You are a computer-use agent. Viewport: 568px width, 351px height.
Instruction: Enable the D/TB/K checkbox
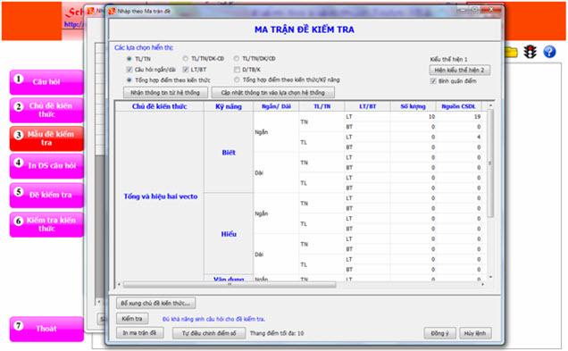237,69
